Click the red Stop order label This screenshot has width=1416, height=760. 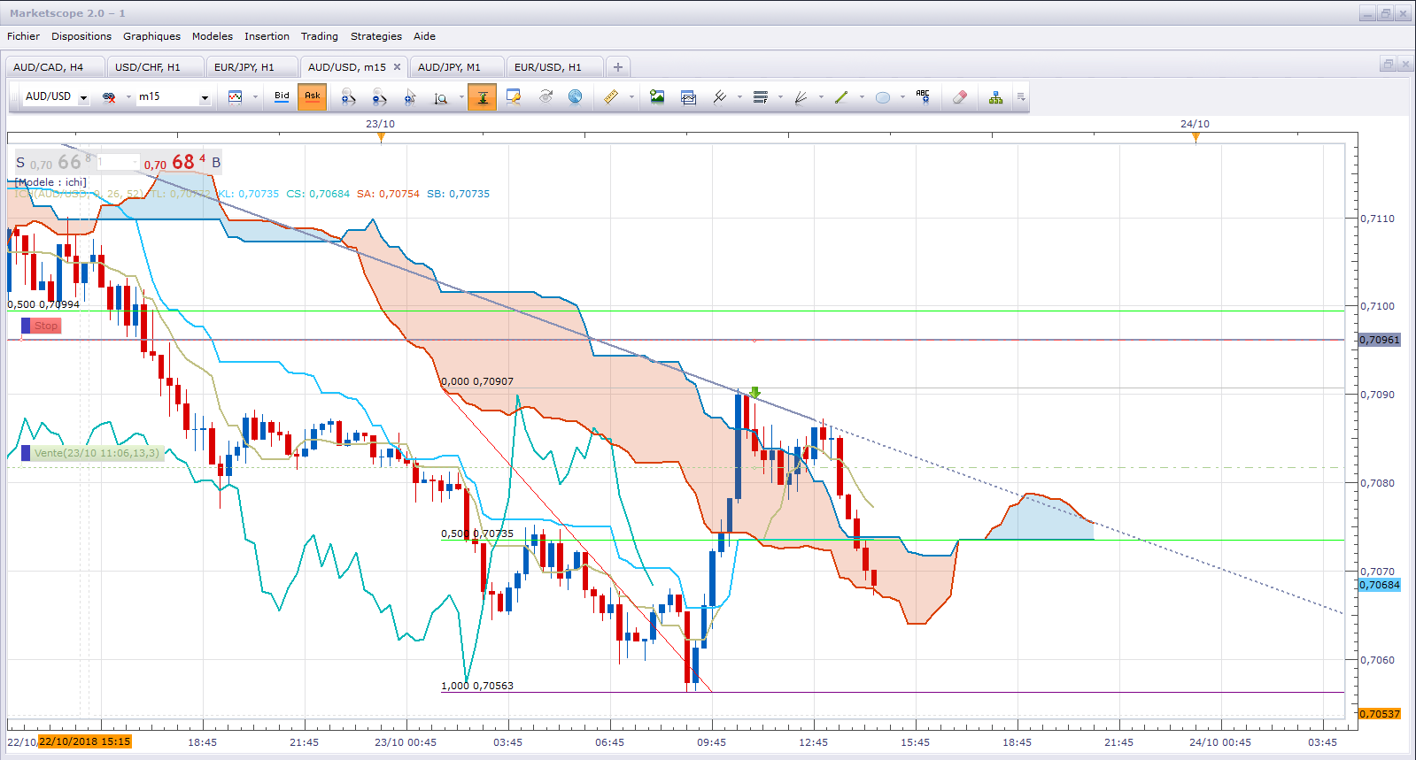click(42, 326)
